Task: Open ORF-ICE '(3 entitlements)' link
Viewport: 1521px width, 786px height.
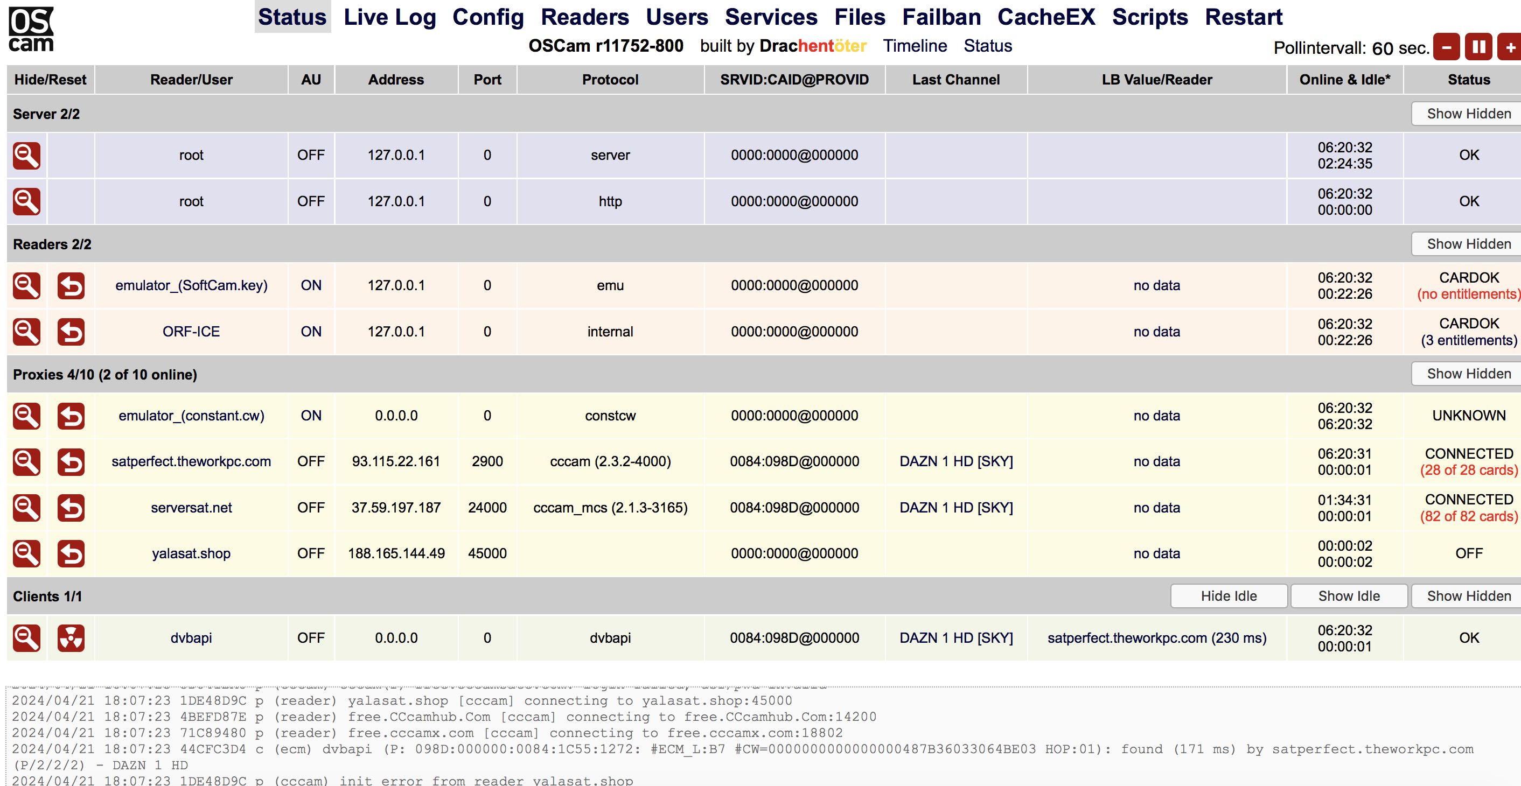Action: [1468, 340]
